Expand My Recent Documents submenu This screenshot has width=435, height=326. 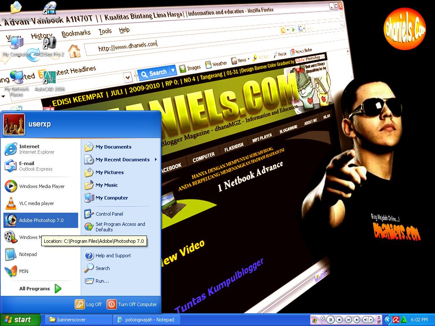pos(121,160)
